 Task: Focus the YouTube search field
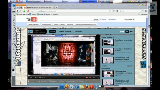[x=66, y=19]
